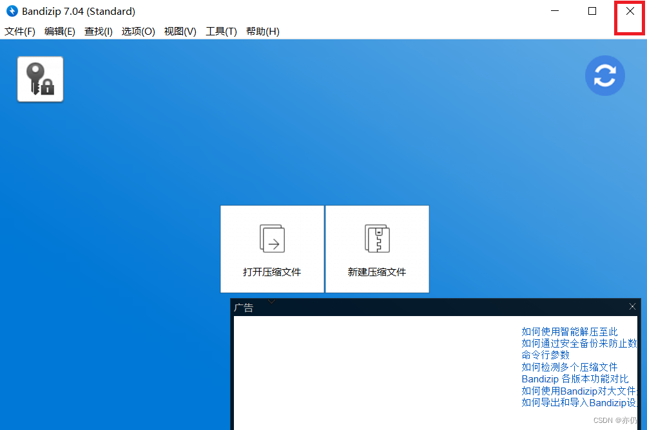Open link Bandizip 各版本功能对比
Image resolution: width=647 pixels, height=430 pixels.
575,379
